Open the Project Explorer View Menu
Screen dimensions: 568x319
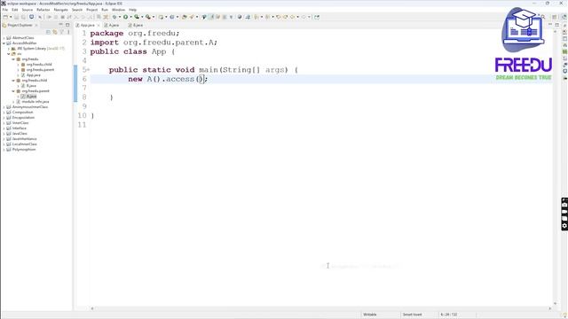click(68, 32)
